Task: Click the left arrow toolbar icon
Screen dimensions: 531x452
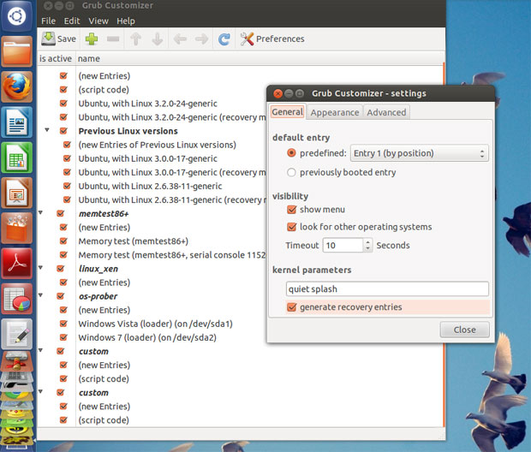Action: point(180,39)
